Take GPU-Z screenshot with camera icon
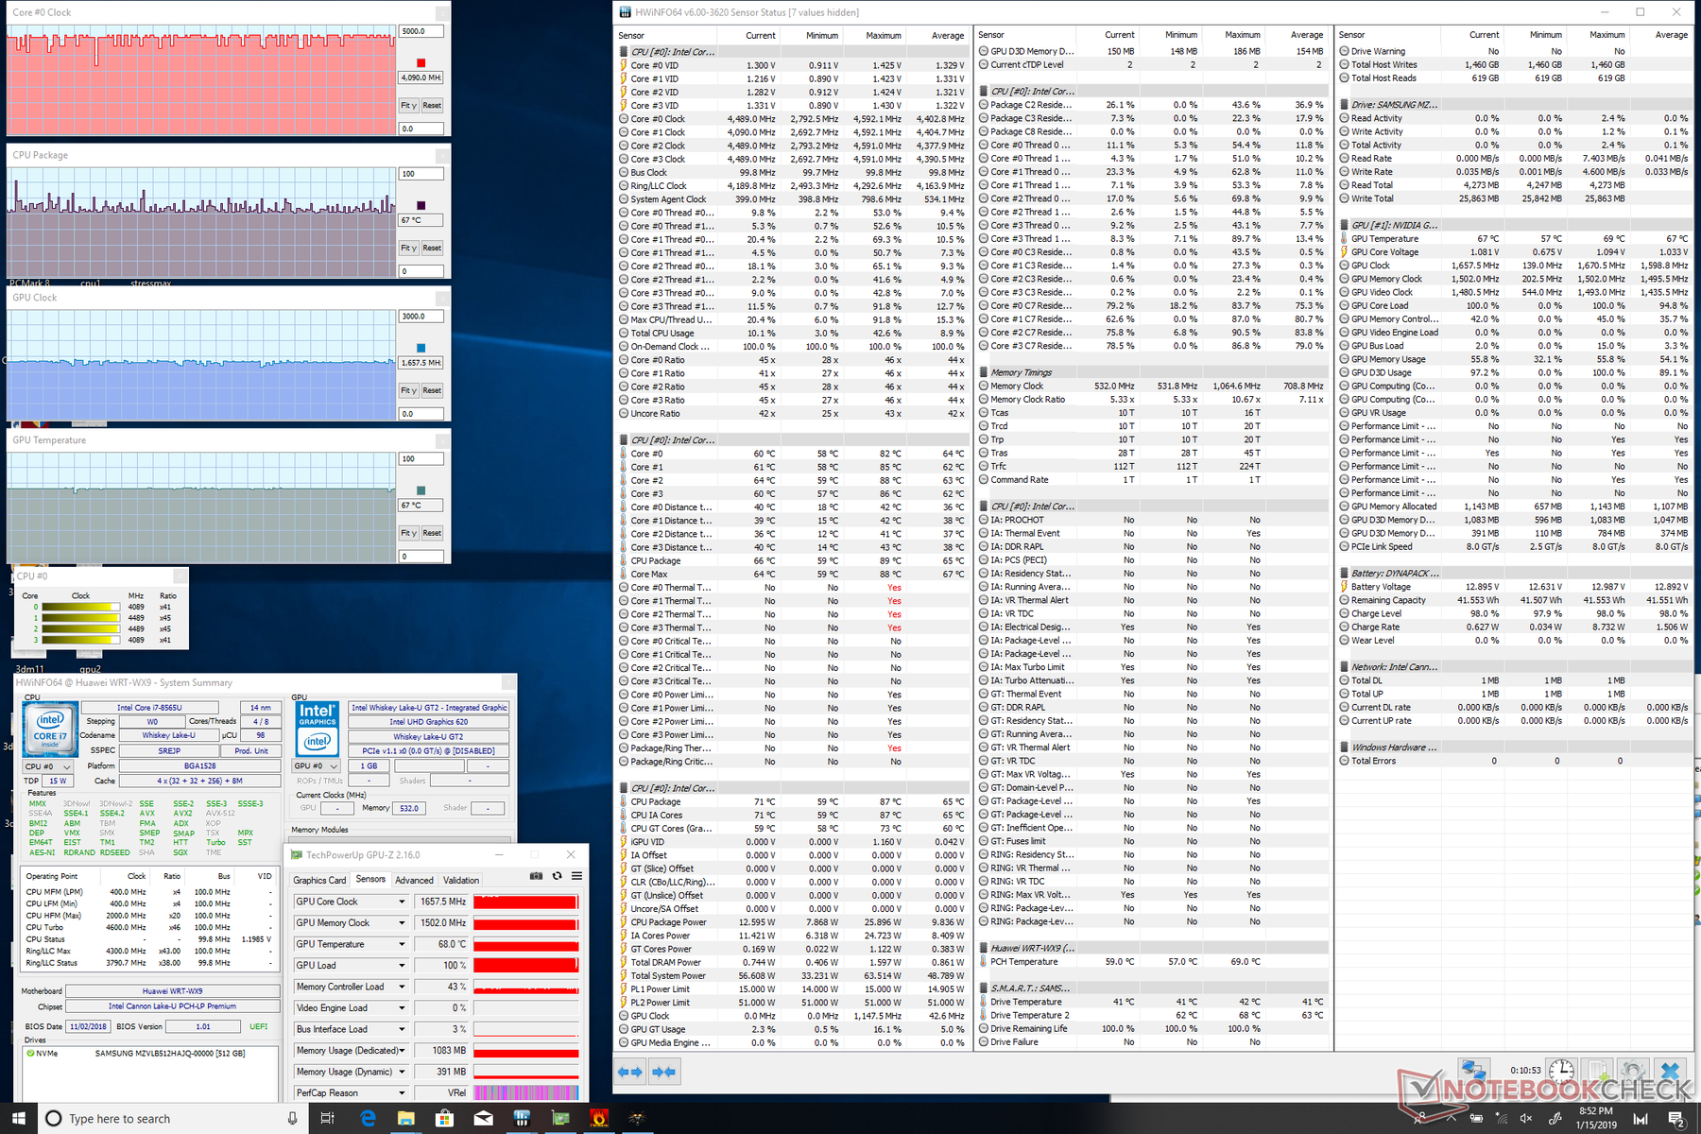Screen dimensions: 1701x1134 (x=536, y=876)
